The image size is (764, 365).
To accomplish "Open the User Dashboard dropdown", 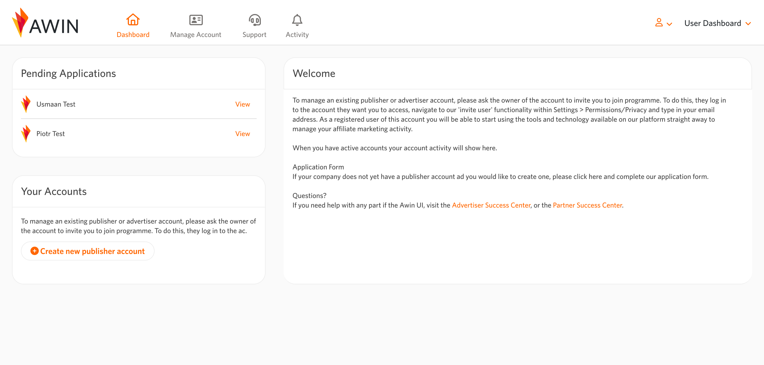I will click(x=712, y=23).
